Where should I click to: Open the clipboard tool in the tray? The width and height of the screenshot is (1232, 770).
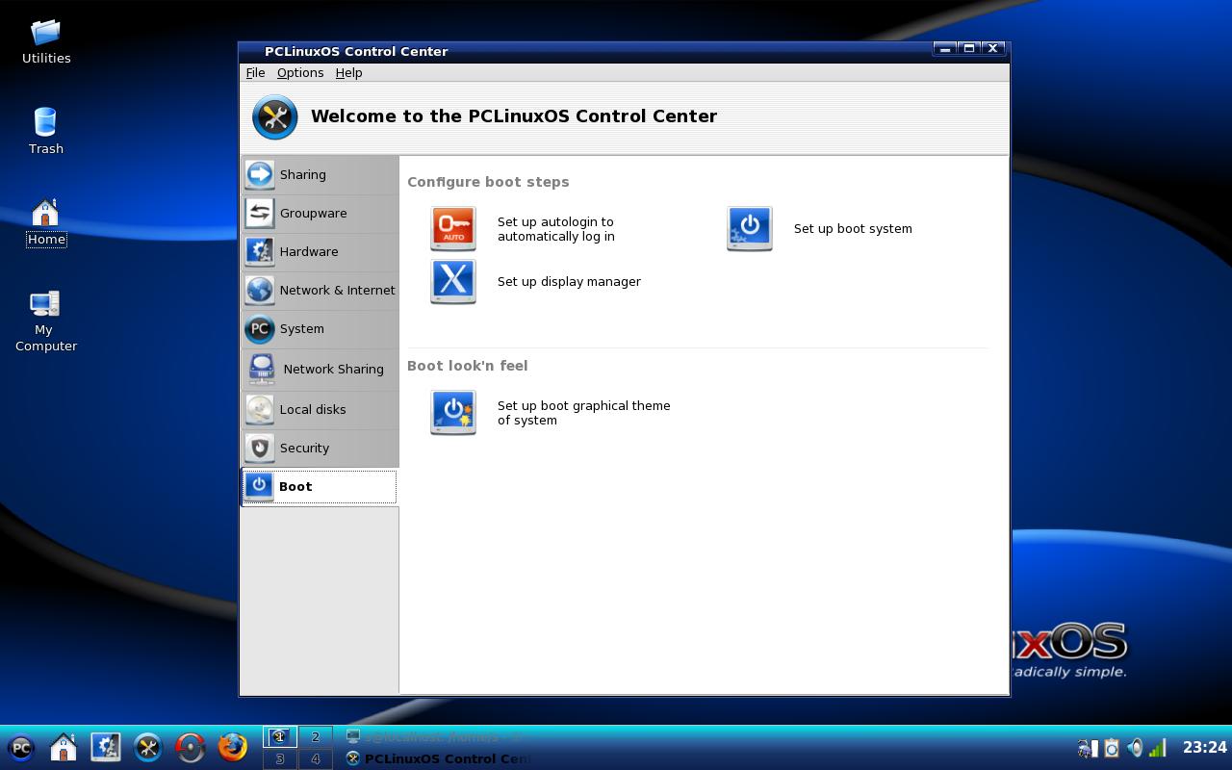[1112, 748]
